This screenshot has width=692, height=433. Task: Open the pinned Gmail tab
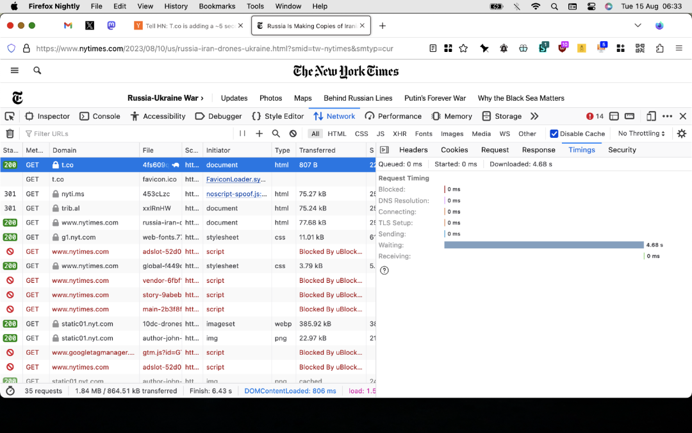[68, 26]
